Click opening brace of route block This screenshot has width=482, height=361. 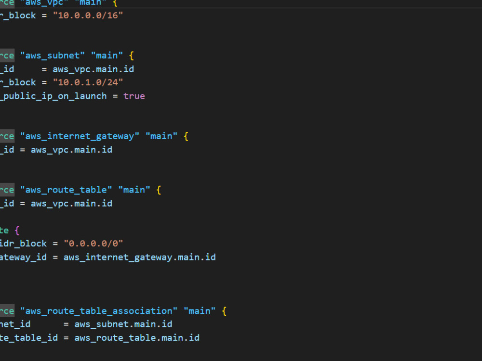pyautogui.click(x=17, y=230)
